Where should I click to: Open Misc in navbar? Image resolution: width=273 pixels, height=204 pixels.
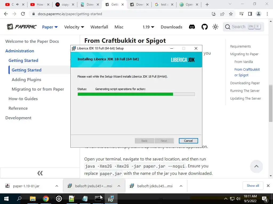(119, 27)
